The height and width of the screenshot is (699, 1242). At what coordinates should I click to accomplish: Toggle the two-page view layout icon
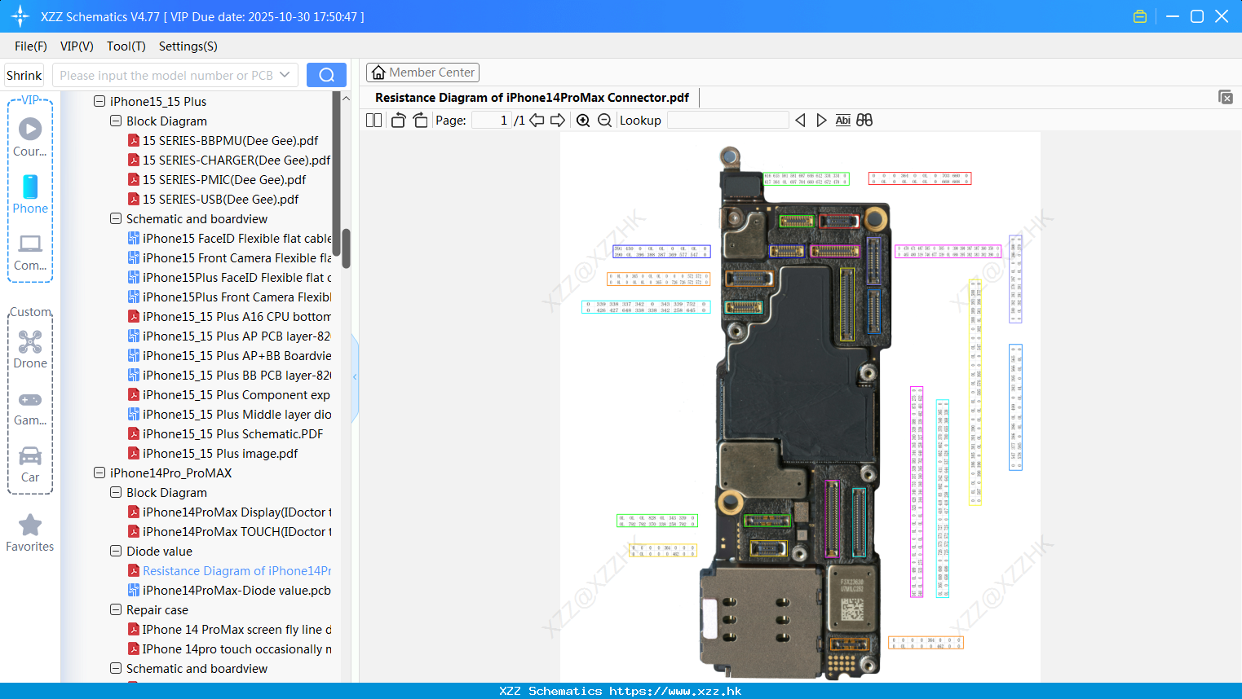click(x=374, y=121)
